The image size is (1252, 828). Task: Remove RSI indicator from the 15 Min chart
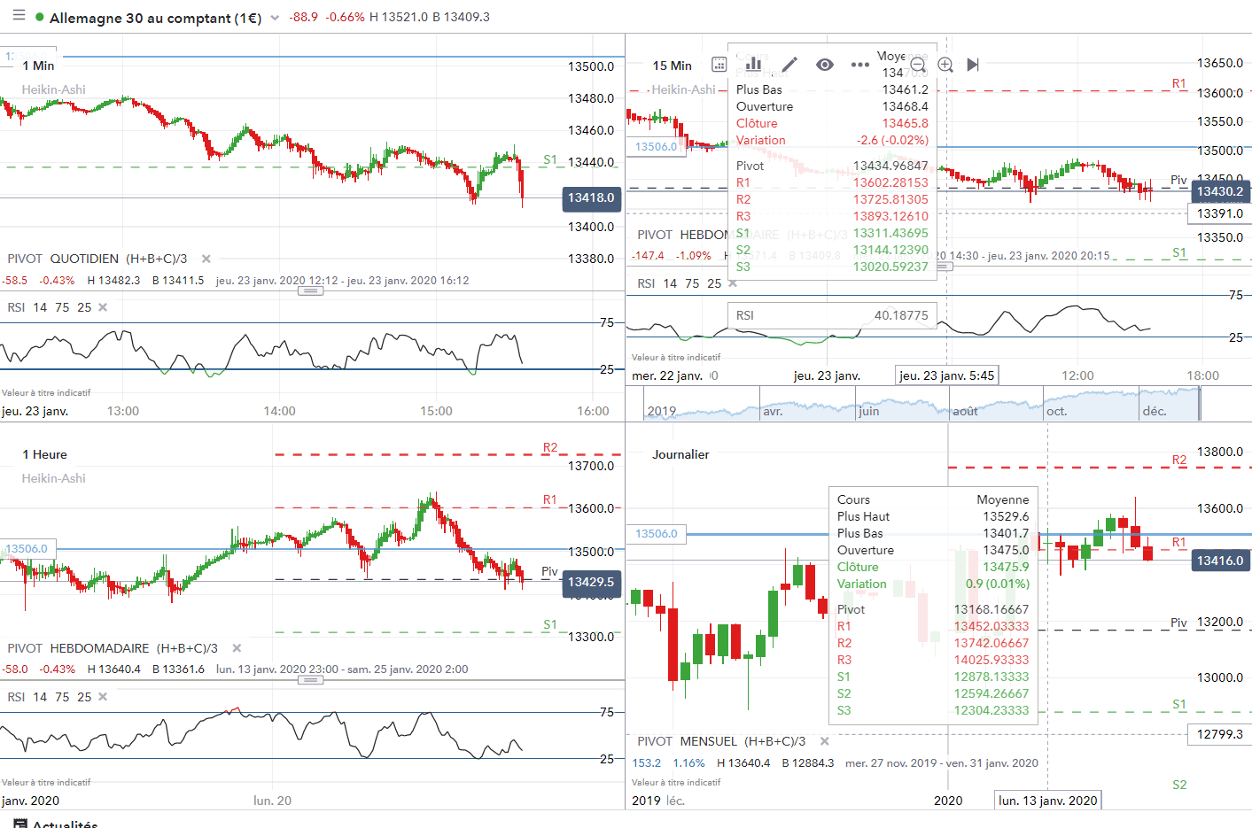733,283
